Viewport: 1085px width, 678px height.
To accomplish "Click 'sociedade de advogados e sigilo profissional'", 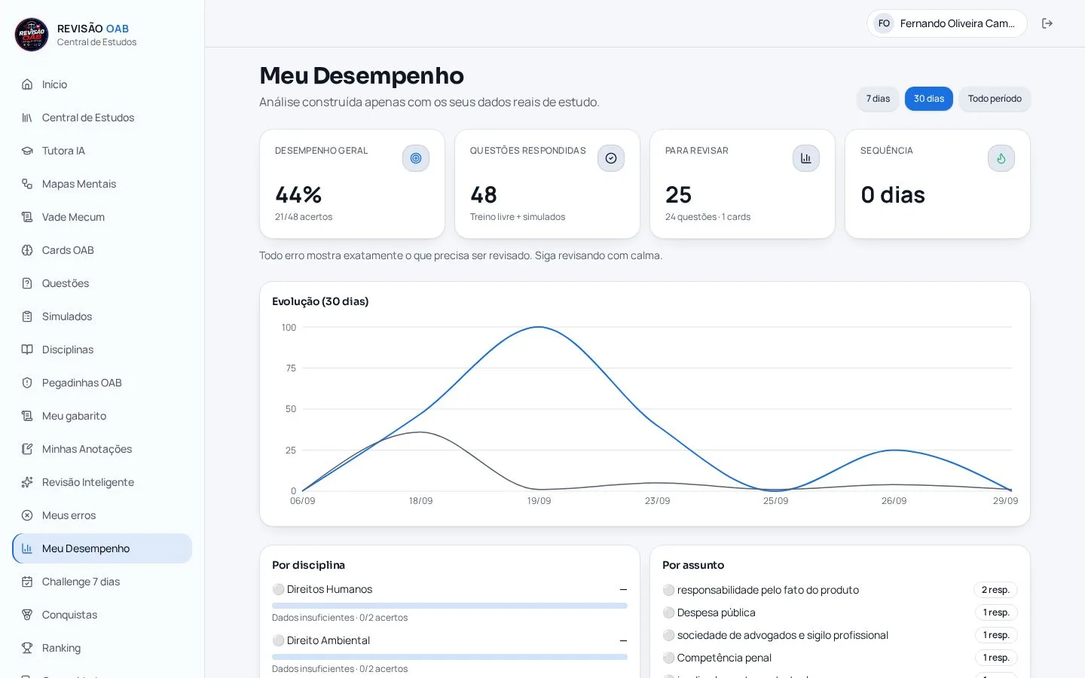I will 783,635.
